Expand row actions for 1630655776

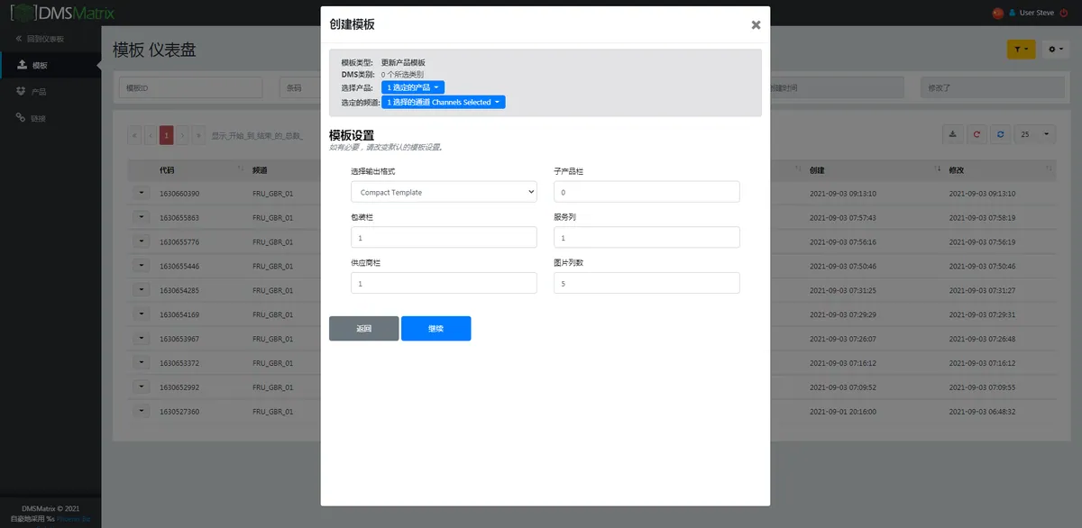coord(142,241)
